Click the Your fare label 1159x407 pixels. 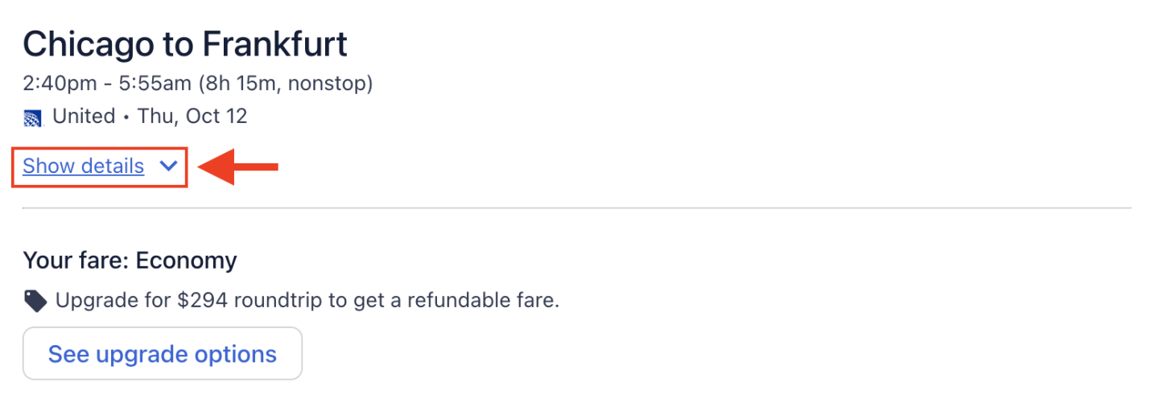tap(76, 261)
